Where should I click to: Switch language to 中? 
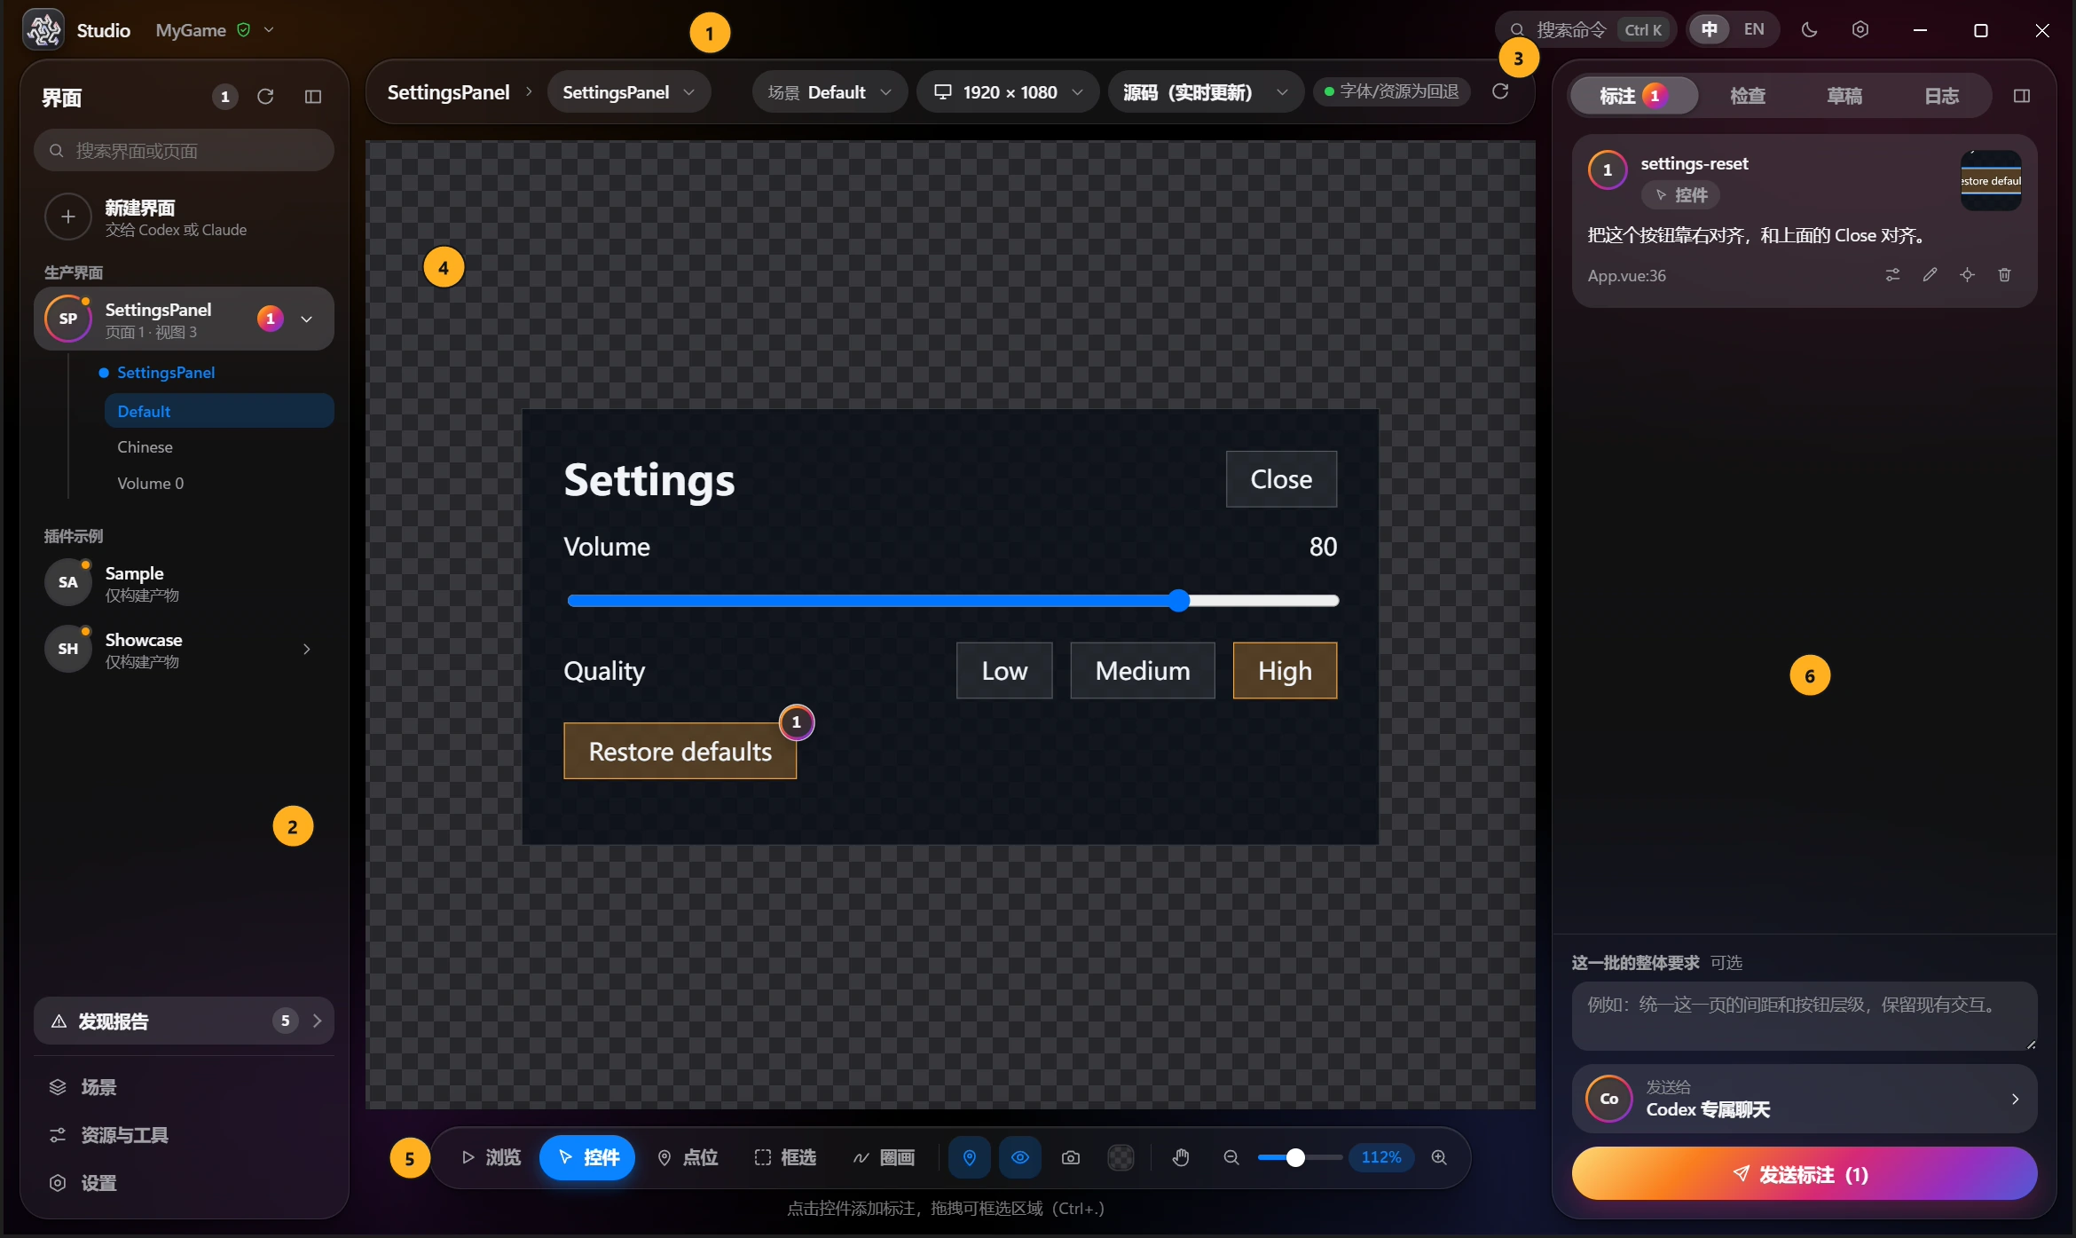pyautogui.click(x=1709, y=29)
